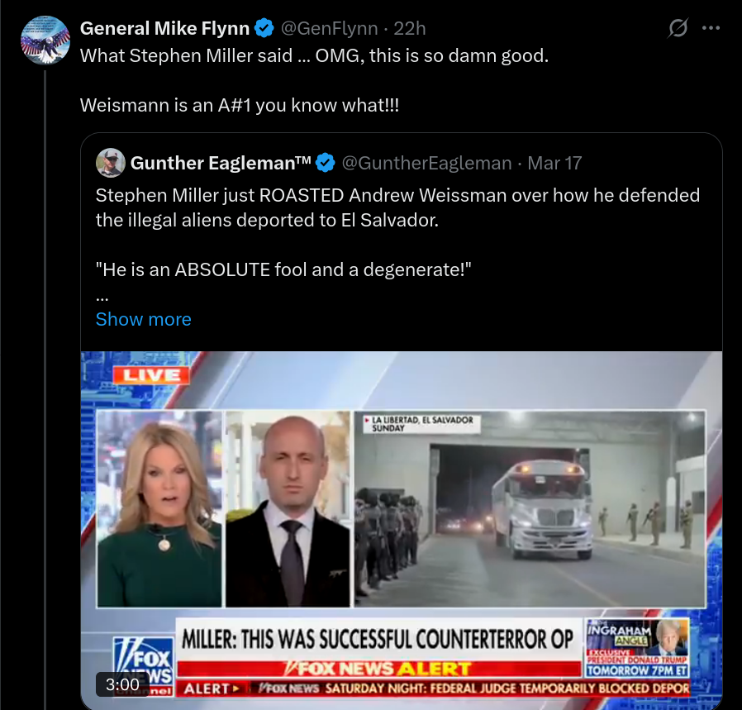The image size is (742, 710).
Task: Click the verified badge next to Gunther Eagleman
Action: click(x=325, y=163)
